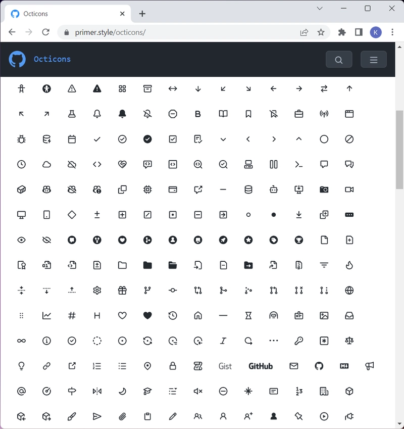The height and width of the screenshot is (429, 404).
Task: Go back using the browser back arrow
Action: click(x=12, y=32)
